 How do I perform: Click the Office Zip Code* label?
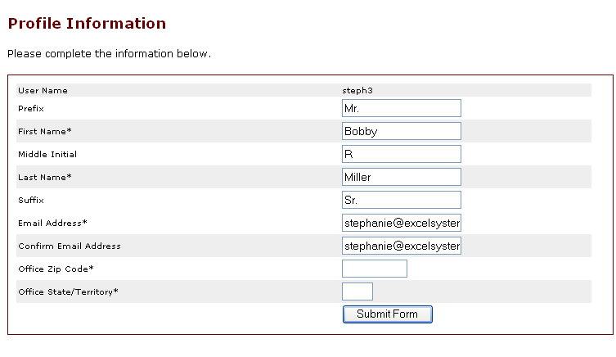(x=56, y=269)
